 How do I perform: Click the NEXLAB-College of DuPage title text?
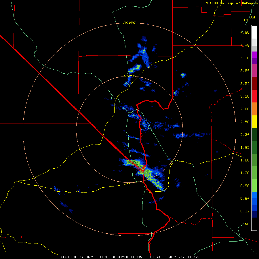(232, 3)
